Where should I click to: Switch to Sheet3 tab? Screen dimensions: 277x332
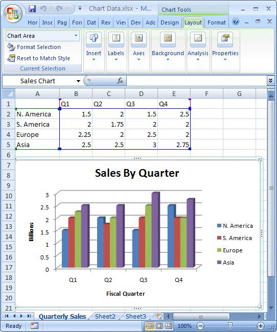pos(135,316)
